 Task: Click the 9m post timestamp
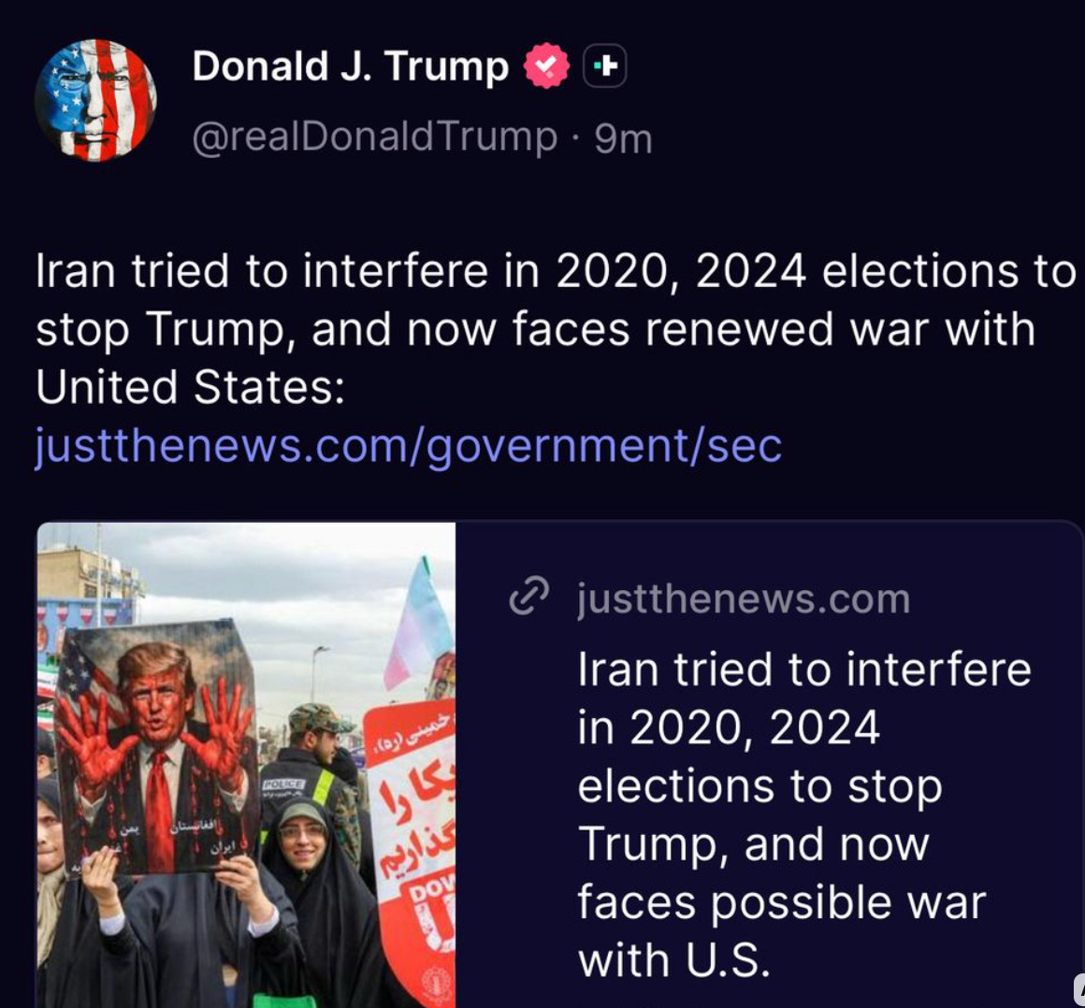pos(623,139)
